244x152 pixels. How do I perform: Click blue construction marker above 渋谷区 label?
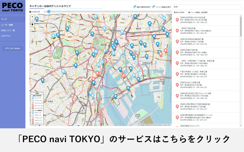coord(77,53)
